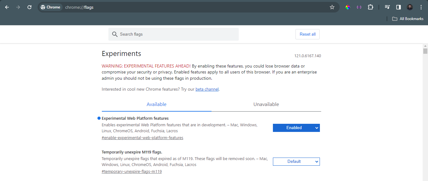428x181 pixels.
Task: Go back with the browser back arrow
Action: [7, 7]
